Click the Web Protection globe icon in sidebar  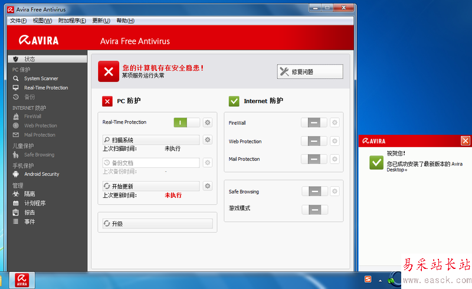coord(16,125)
